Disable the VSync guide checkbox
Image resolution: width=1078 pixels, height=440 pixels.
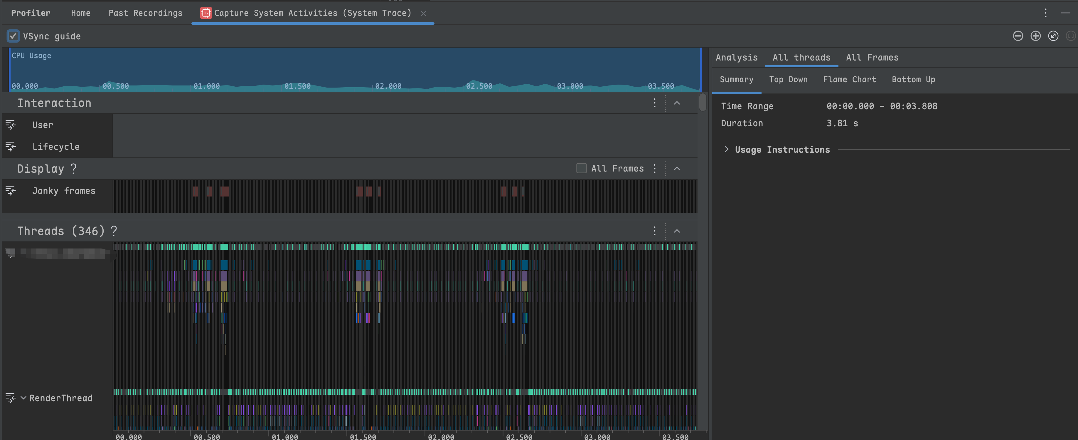[x=13, y=36]
